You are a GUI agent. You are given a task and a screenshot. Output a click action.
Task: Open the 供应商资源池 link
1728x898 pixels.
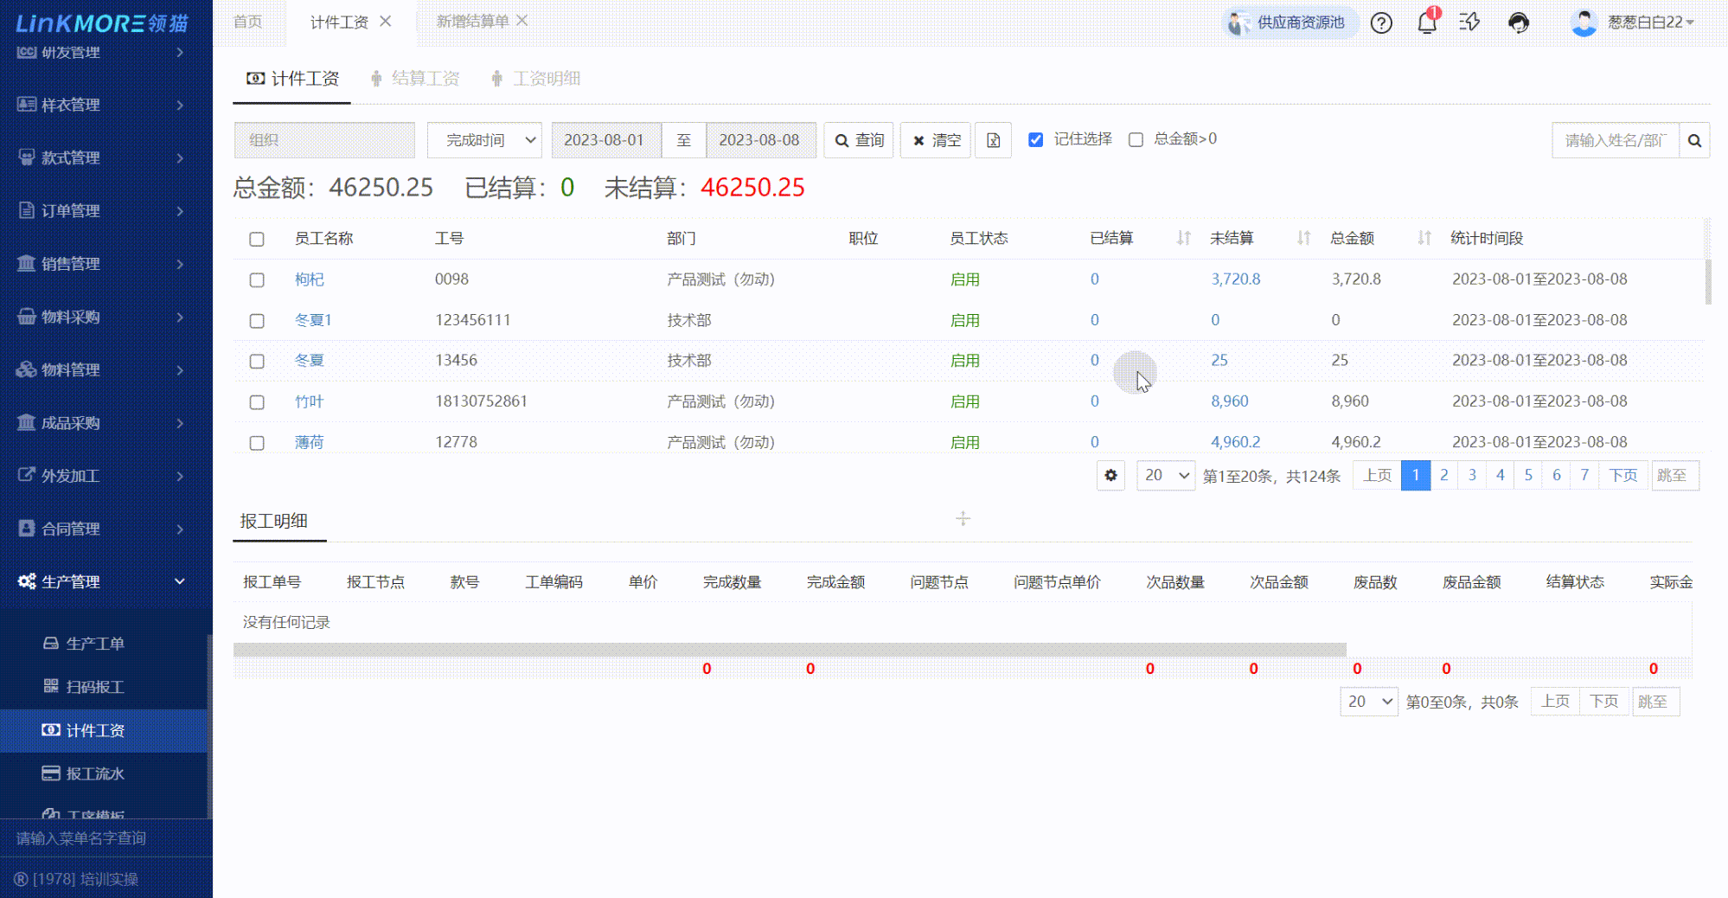1290,22
